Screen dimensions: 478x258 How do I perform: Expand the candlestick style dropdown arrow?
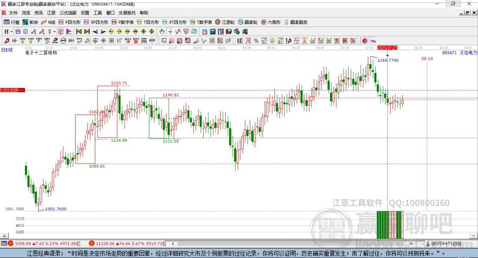55,32
